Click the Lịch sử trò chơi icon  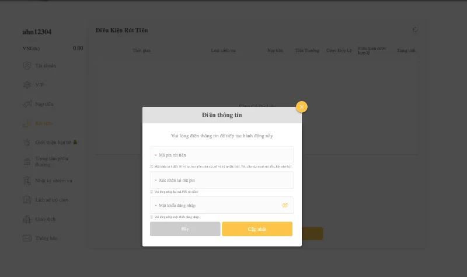(x=27, y=200)
